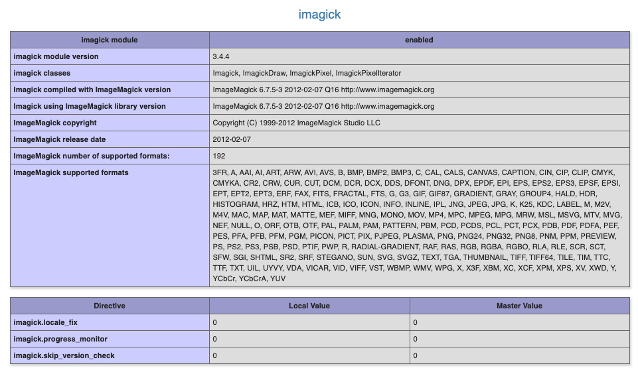Image resolution: width=638 pixels, height=374 pixels.
Task: Select the "imagick.skip_version_check" directive name
Action: point(64,355)
